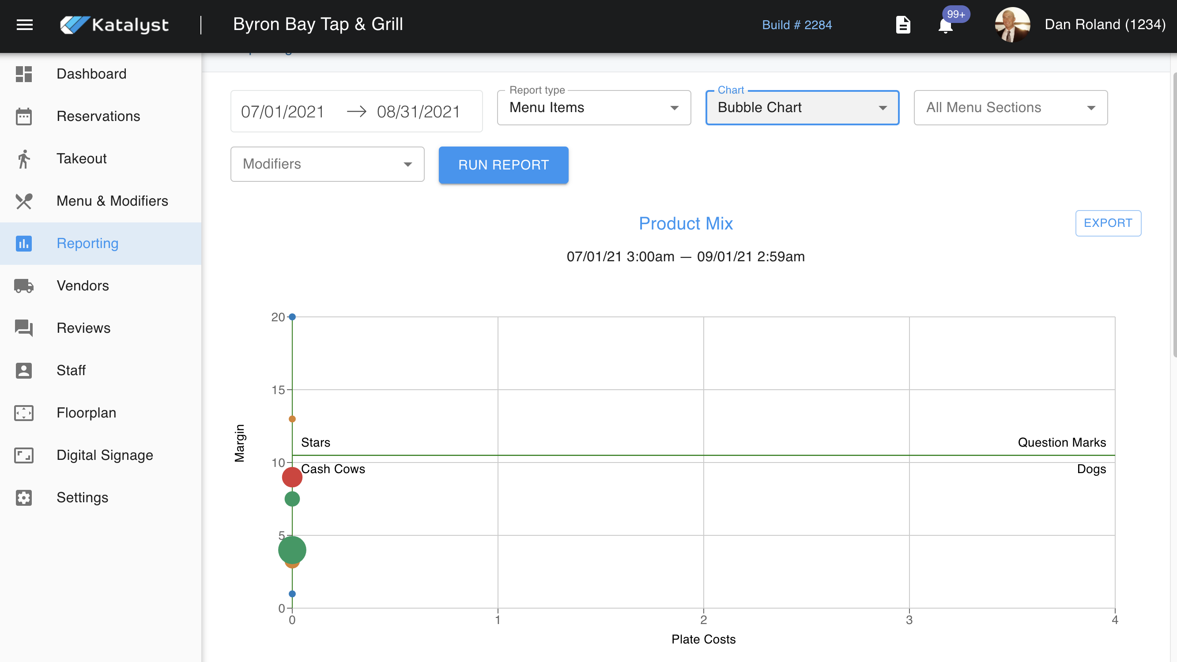Click Dan Roland's profile avatar
Screen dimensions: 1177x662
click(x=1012, y=25)
